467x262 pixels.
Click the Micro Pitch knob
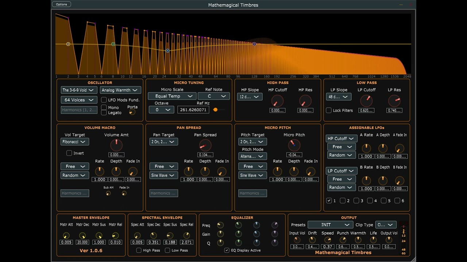294,145
